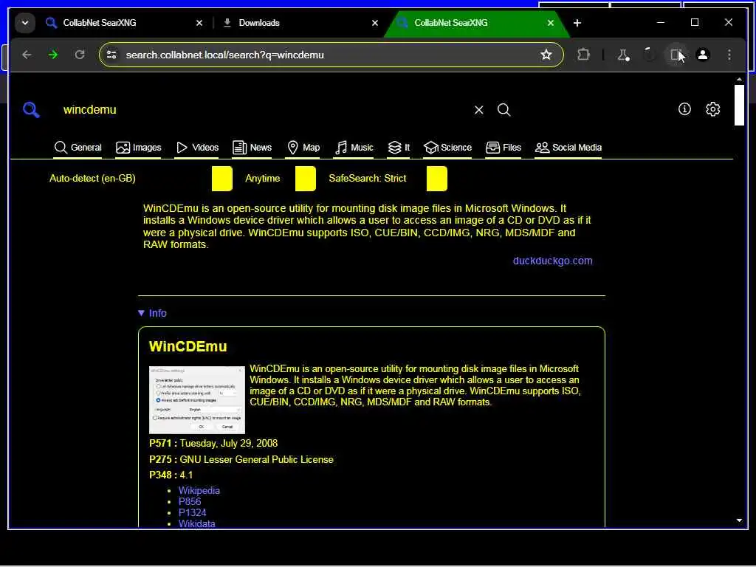The width and height of the screenshot is (756, 567).
Task: Close the Downloads tab
Action: point(375,23)
